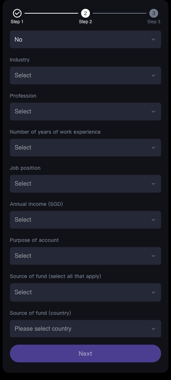
Task: Open the 'Please select country' dropdown
Action: point(85,328)
